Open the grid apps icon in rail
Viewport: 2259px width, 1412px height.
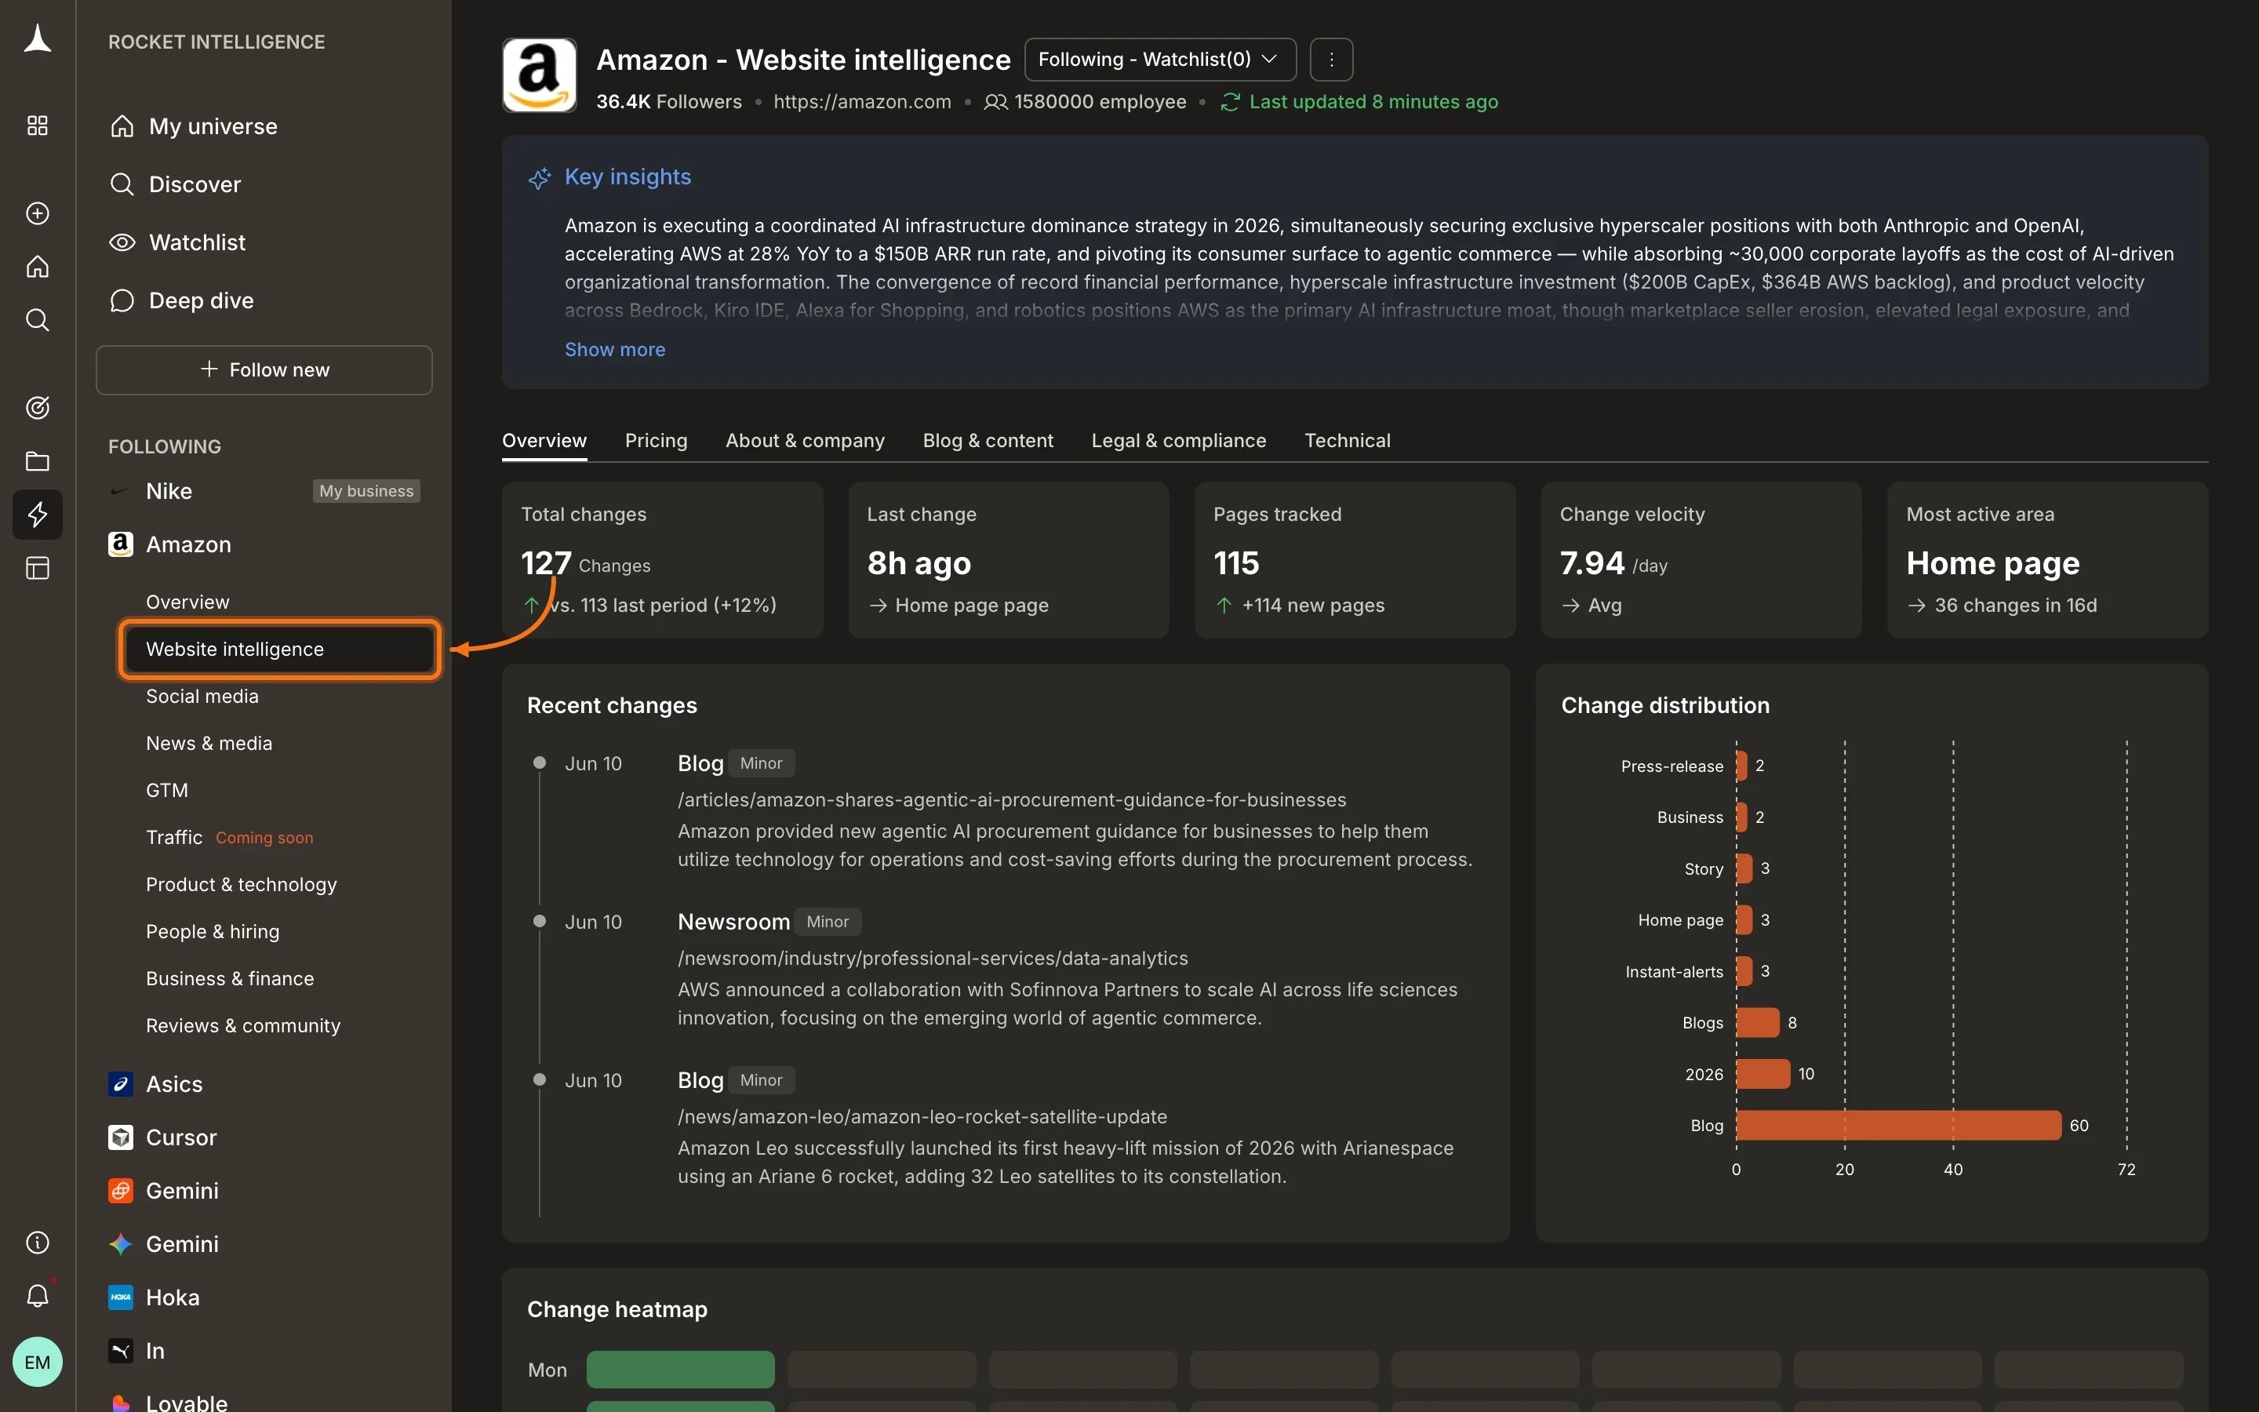coord(38,126)
